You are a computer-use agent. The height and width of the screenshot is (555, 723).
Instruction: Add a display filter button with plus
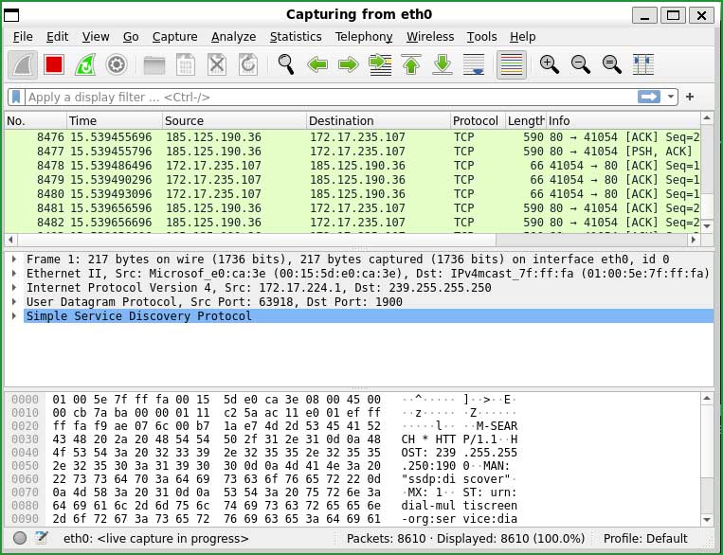click(690, 97)
